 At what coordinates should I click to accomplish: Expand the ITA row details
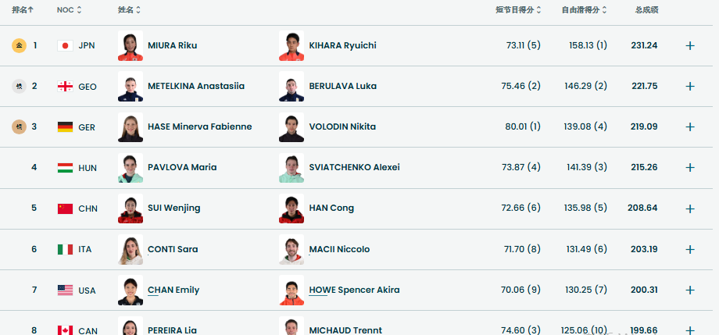[x=689, y=249]
